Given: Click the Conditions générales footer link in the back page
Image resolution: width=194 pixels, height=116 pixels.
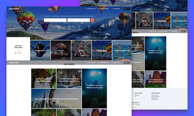Looking at the screenshot, I should (155, 95).
